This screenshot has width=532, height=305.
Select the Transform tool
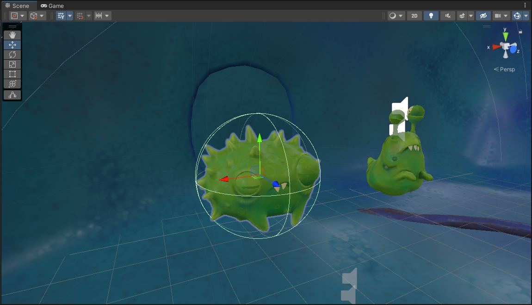12,84
